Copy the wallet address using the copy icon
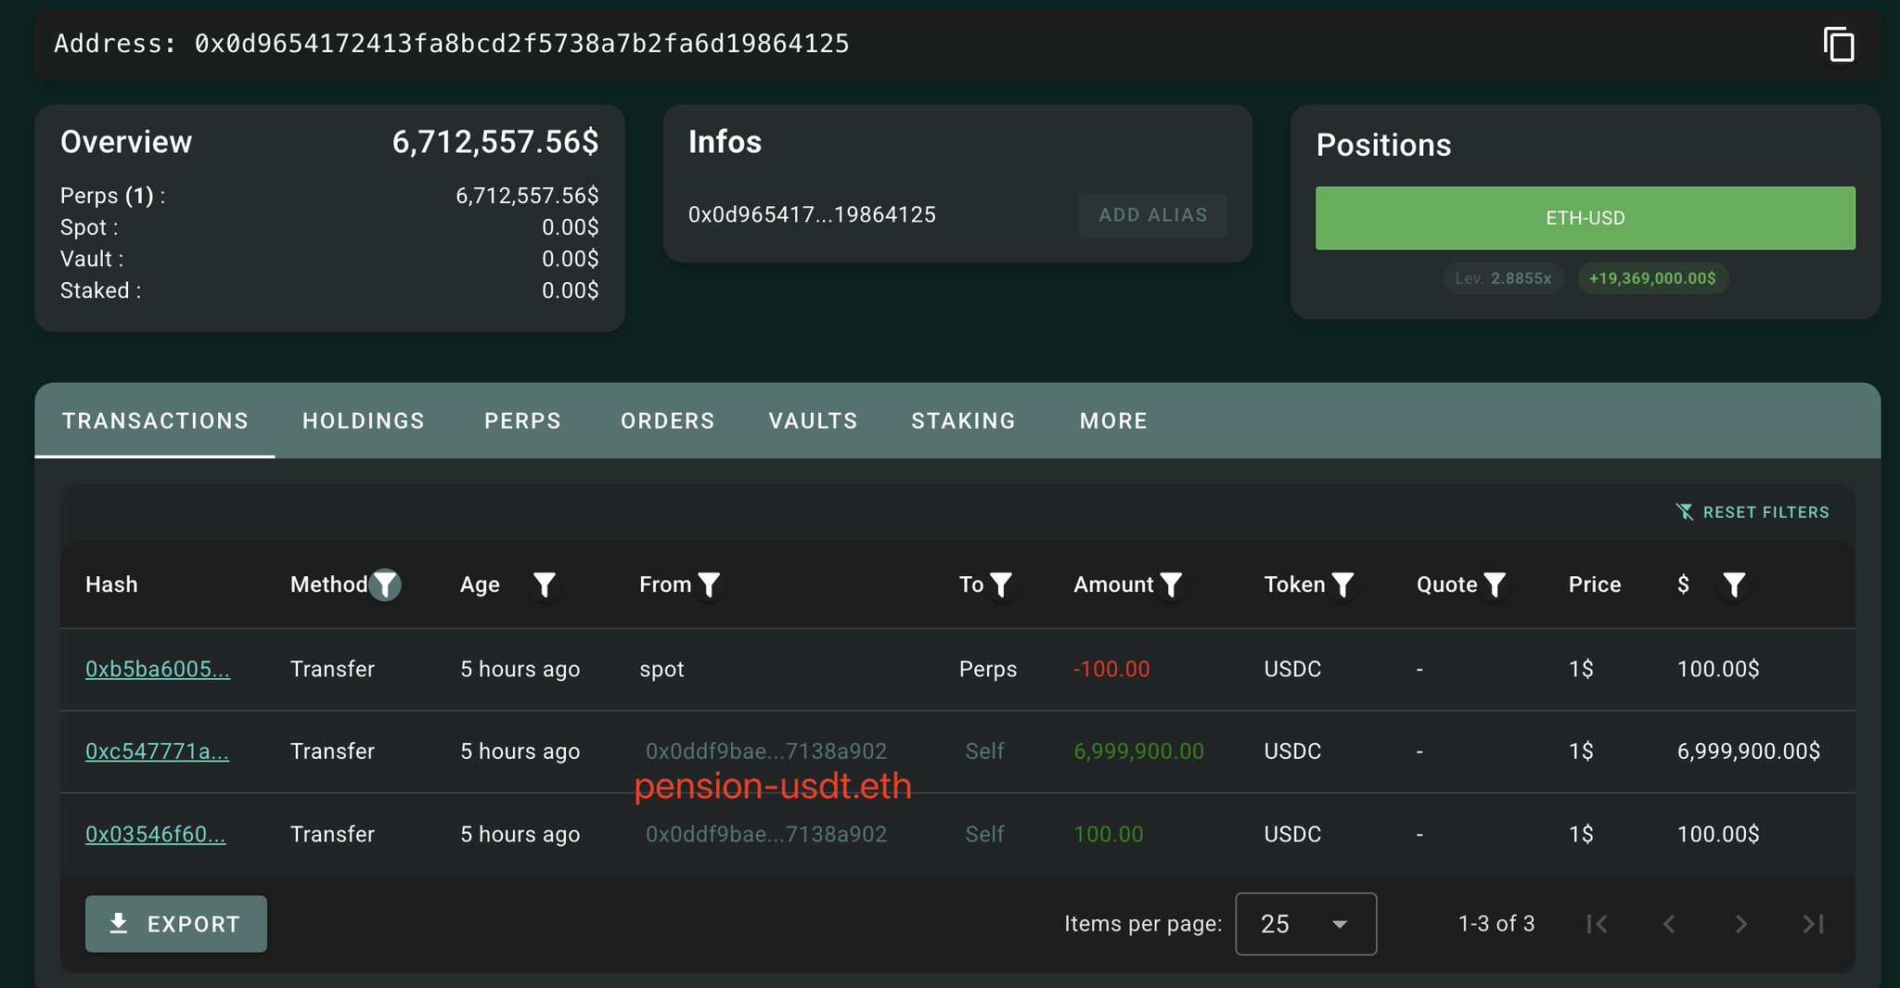 [1838, 45]
